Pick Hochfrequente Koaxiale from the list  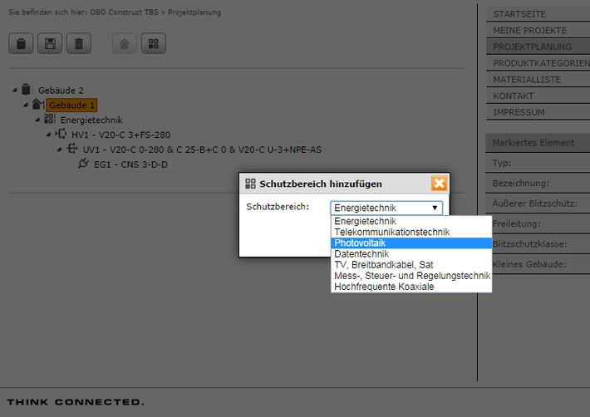coord(383,287)
